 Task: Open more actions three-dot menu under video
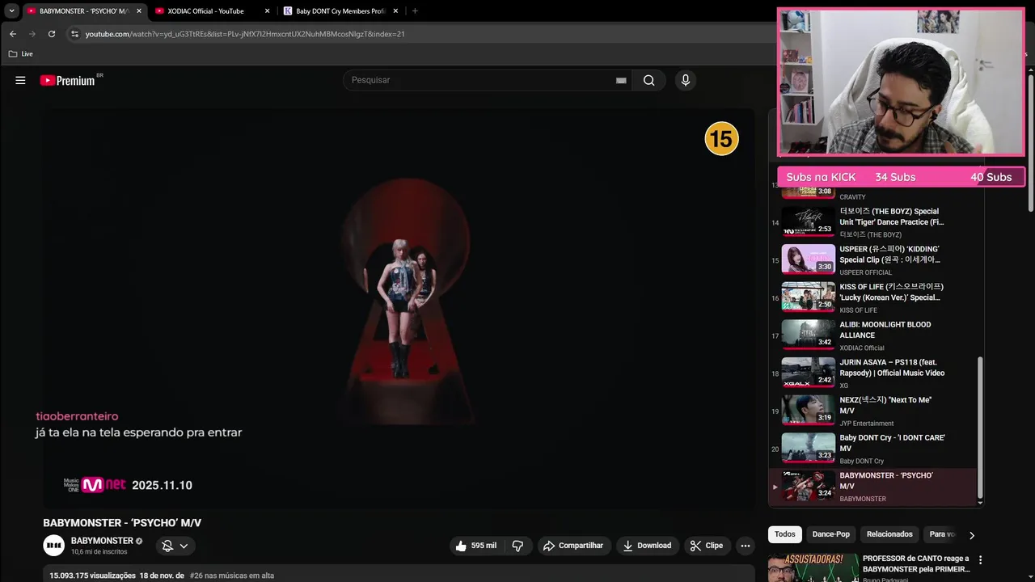pos(746,546)
